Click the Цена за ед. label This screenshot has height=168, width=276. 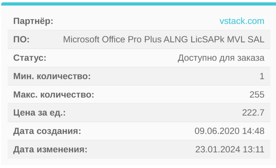tap(40, 113)
